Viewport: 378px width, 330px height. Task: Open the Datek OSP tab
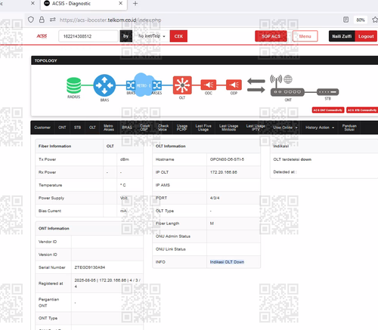[x=144, y=128]
